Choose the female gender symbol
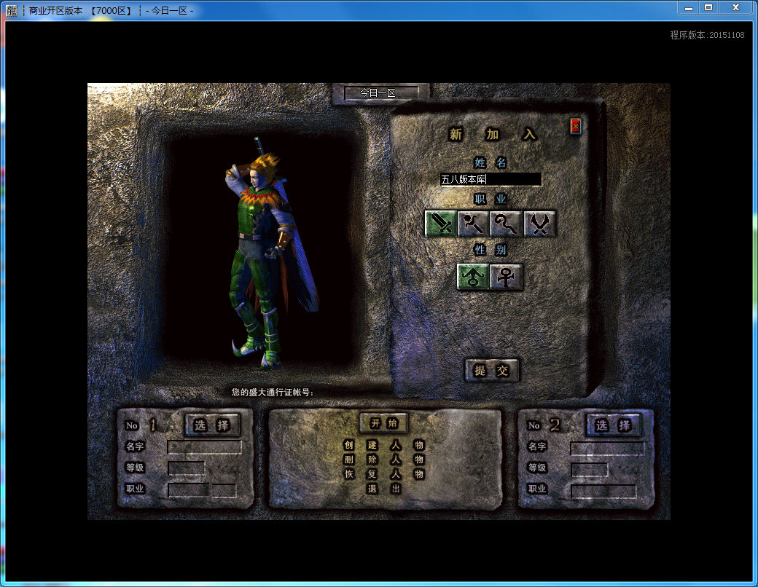Viewport: 758px width, 587px height. 506,276
